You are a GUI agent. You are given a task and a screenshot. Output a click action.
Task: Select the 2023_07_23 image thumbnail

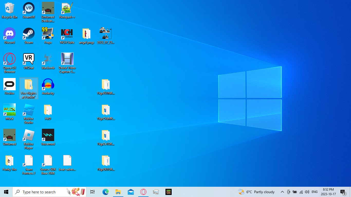(106, 36)
